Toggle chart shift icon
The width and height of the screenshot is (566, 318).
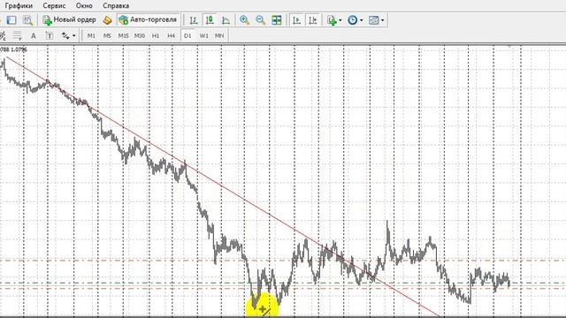point(312,20)
